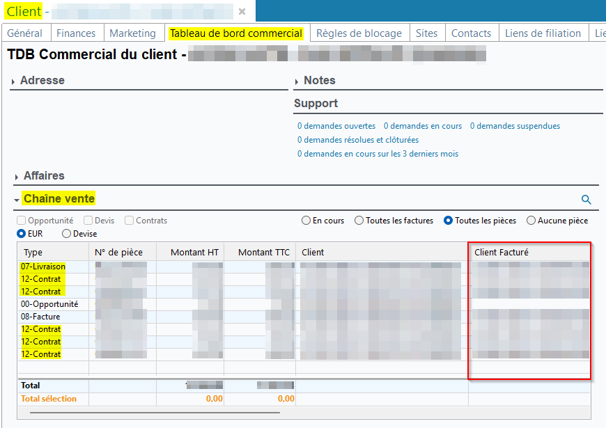Image resolution: width=606 pixels, height=428 pixels.
Task: Close the Client tab with X icon
Action: pos(242,12)
